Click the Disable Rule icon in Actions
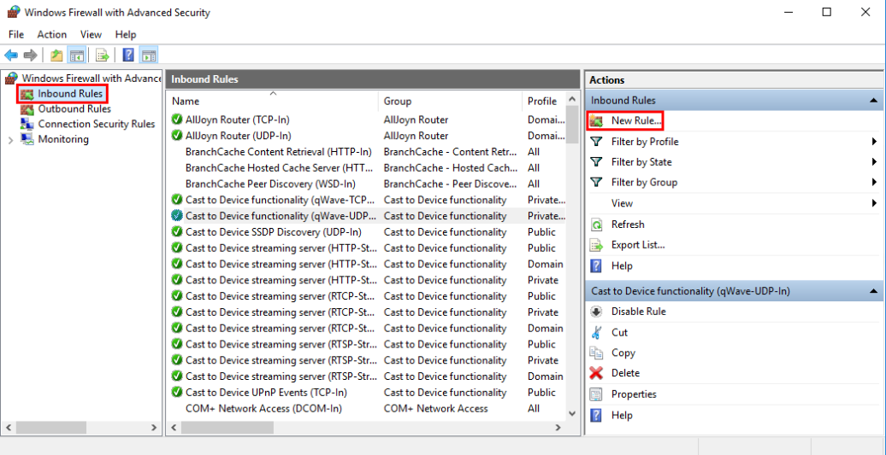This screenshot has width=886, height=455. click(x=596, y=312)
